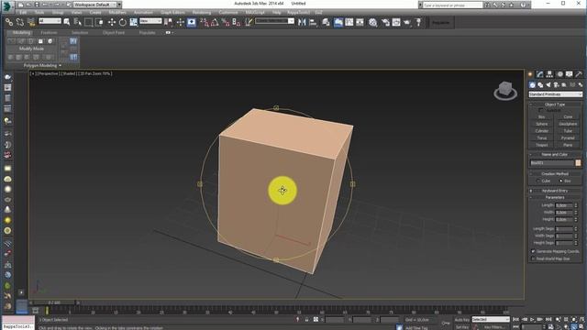
Task: Activate the Select and Move tool
Action: (x=112, y=22)
